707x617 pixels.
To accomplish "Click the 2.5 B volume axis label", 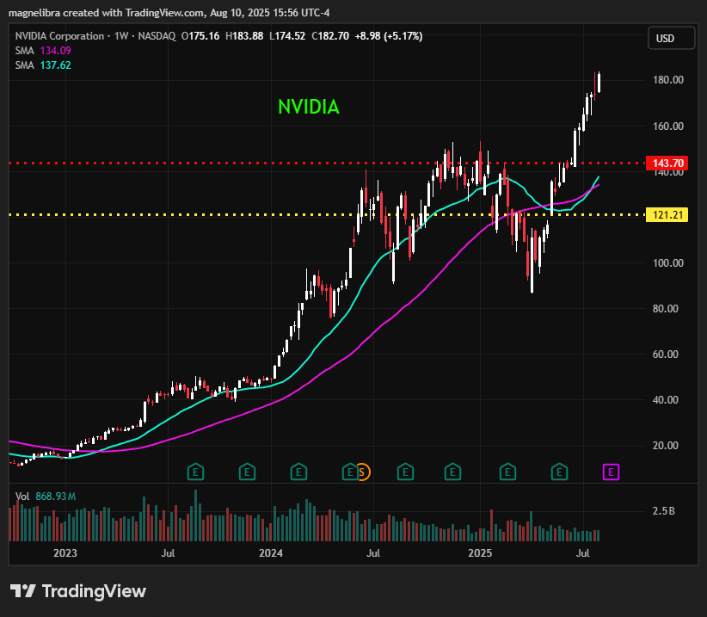I will pyautogui.click(x=663, y=511).
